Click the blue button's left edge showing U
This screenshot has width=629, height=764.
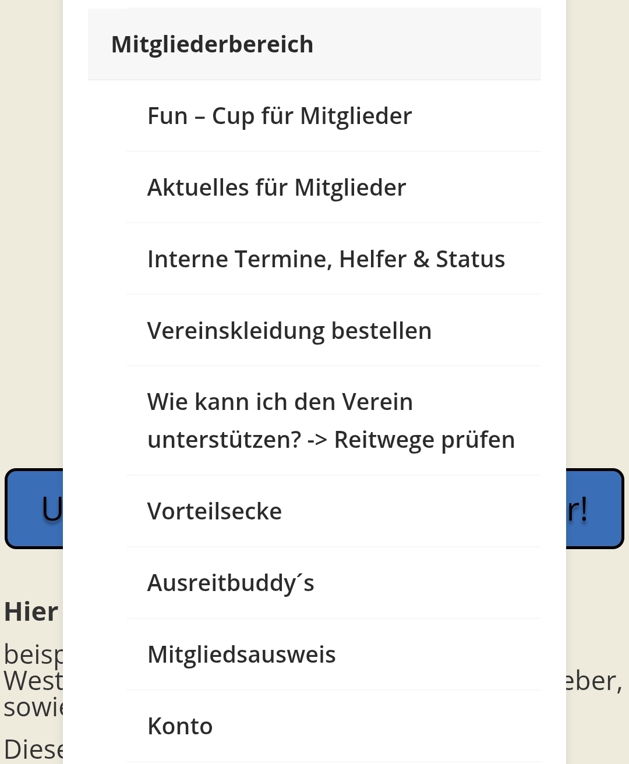pos(34,509)
